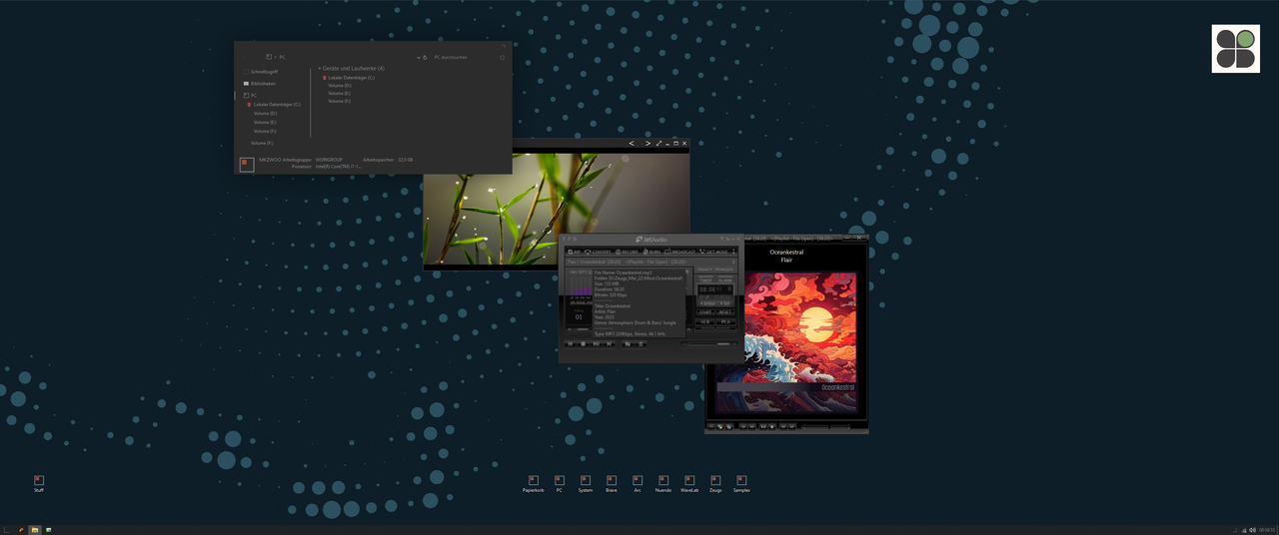Screen dimensions: 1279x535
Task: Open the address bar history dropdown in Explorer
Action: pyautogui.click(x=419, y=57)
